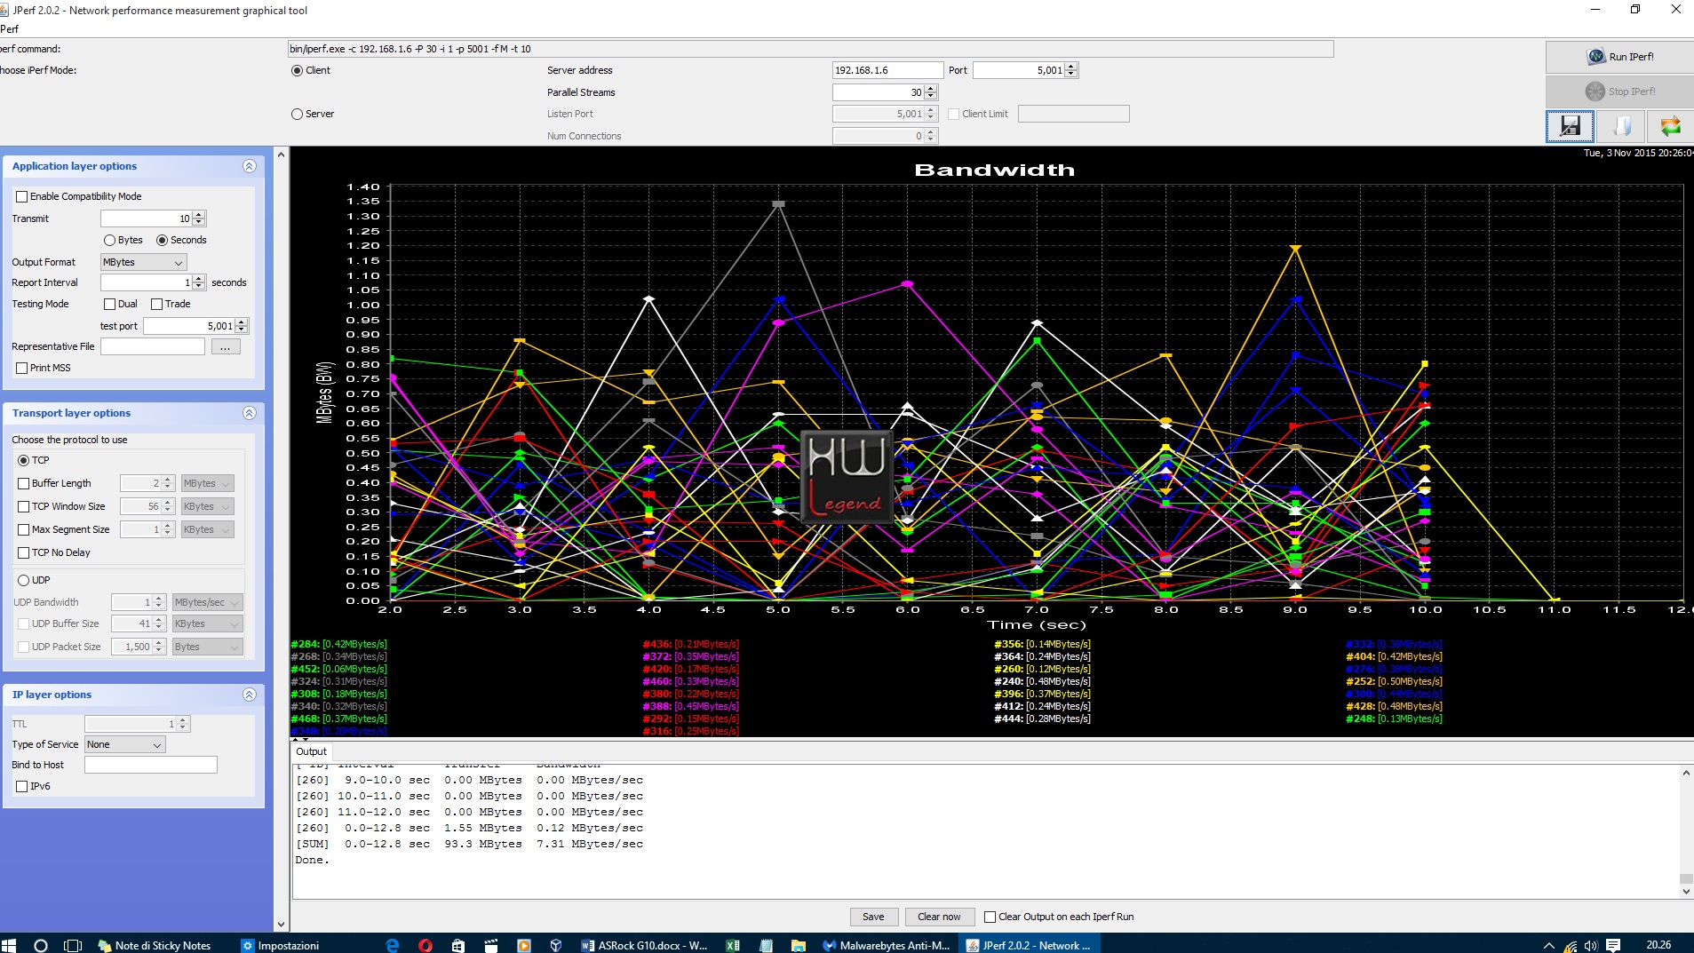
Task: Increase the Port number with up arrow
Action: (1071, 67)
